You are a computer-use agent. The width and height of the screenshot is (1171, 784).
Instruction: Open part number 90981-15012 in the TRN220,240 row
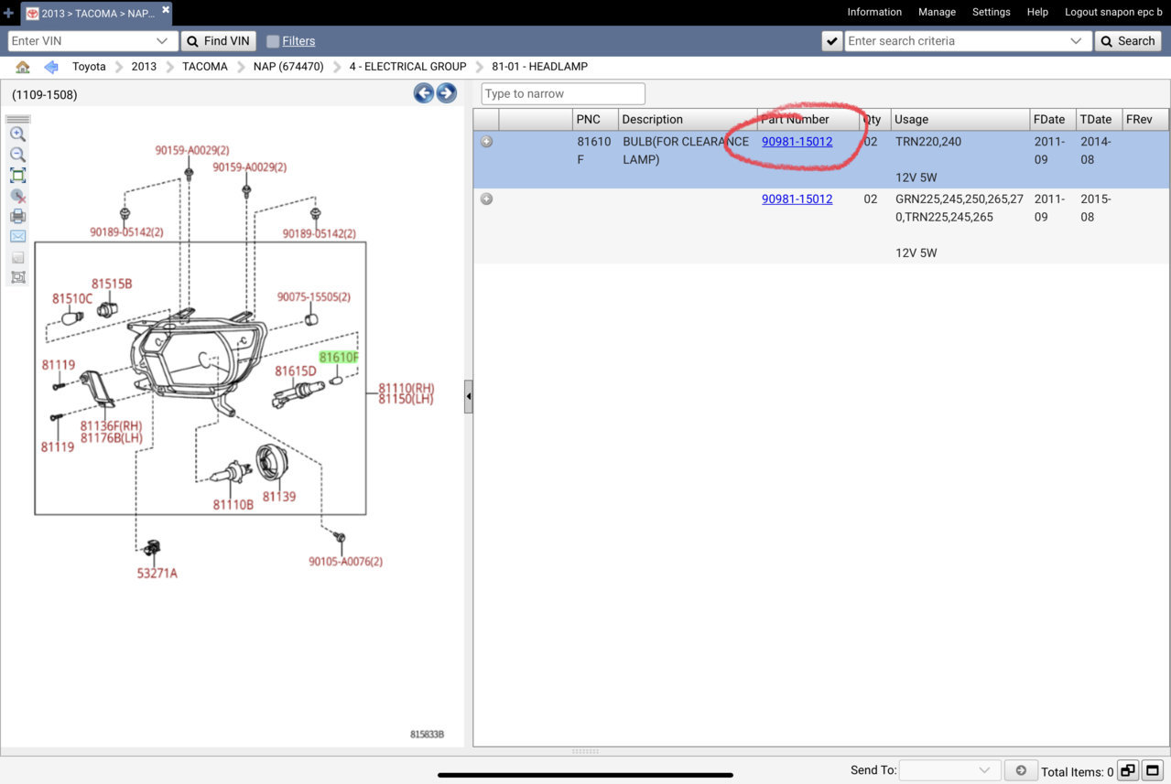pos(797,142)
